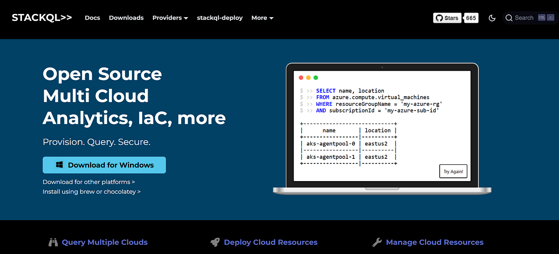This screenshot has width=559, height=254.
Task: Open Install using brew or chocolatey link
Action: pyautogui.click(x=92, y=191)
